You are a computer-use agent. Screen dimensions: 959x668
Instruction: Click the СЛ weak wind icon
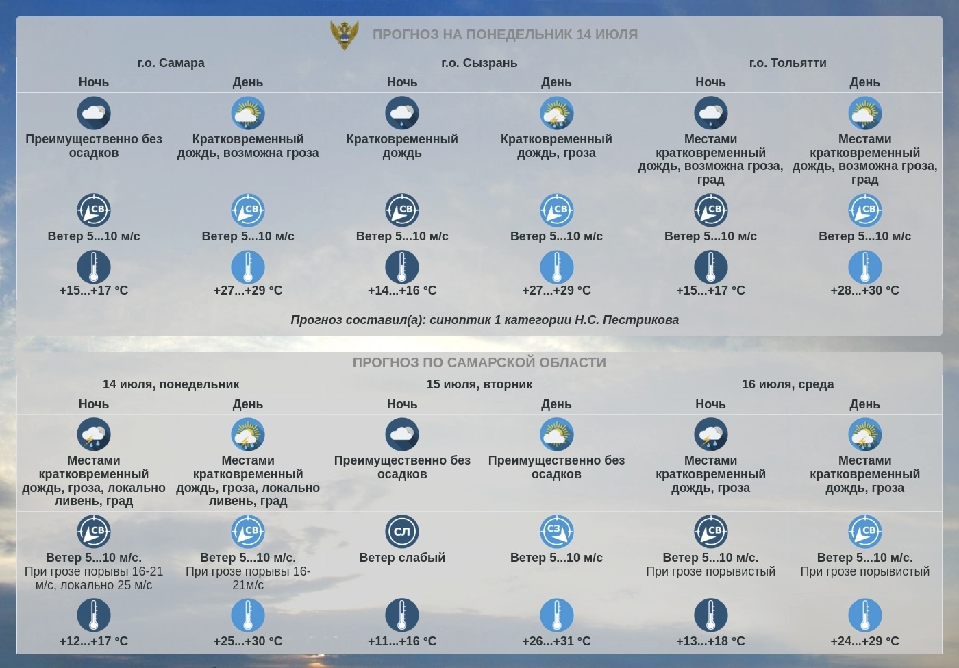402,532
